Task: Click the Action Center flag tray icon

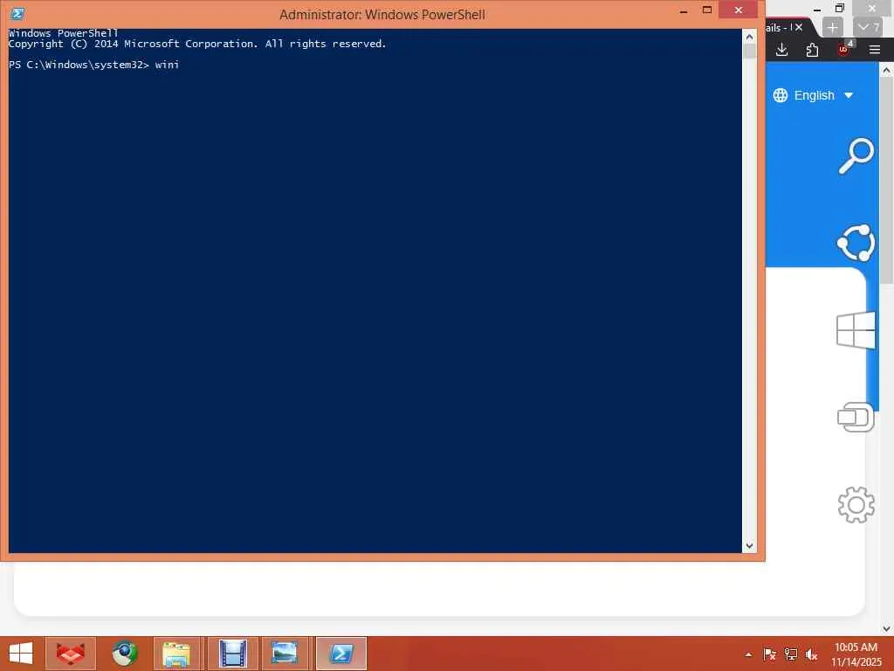Action: [769, 654]
